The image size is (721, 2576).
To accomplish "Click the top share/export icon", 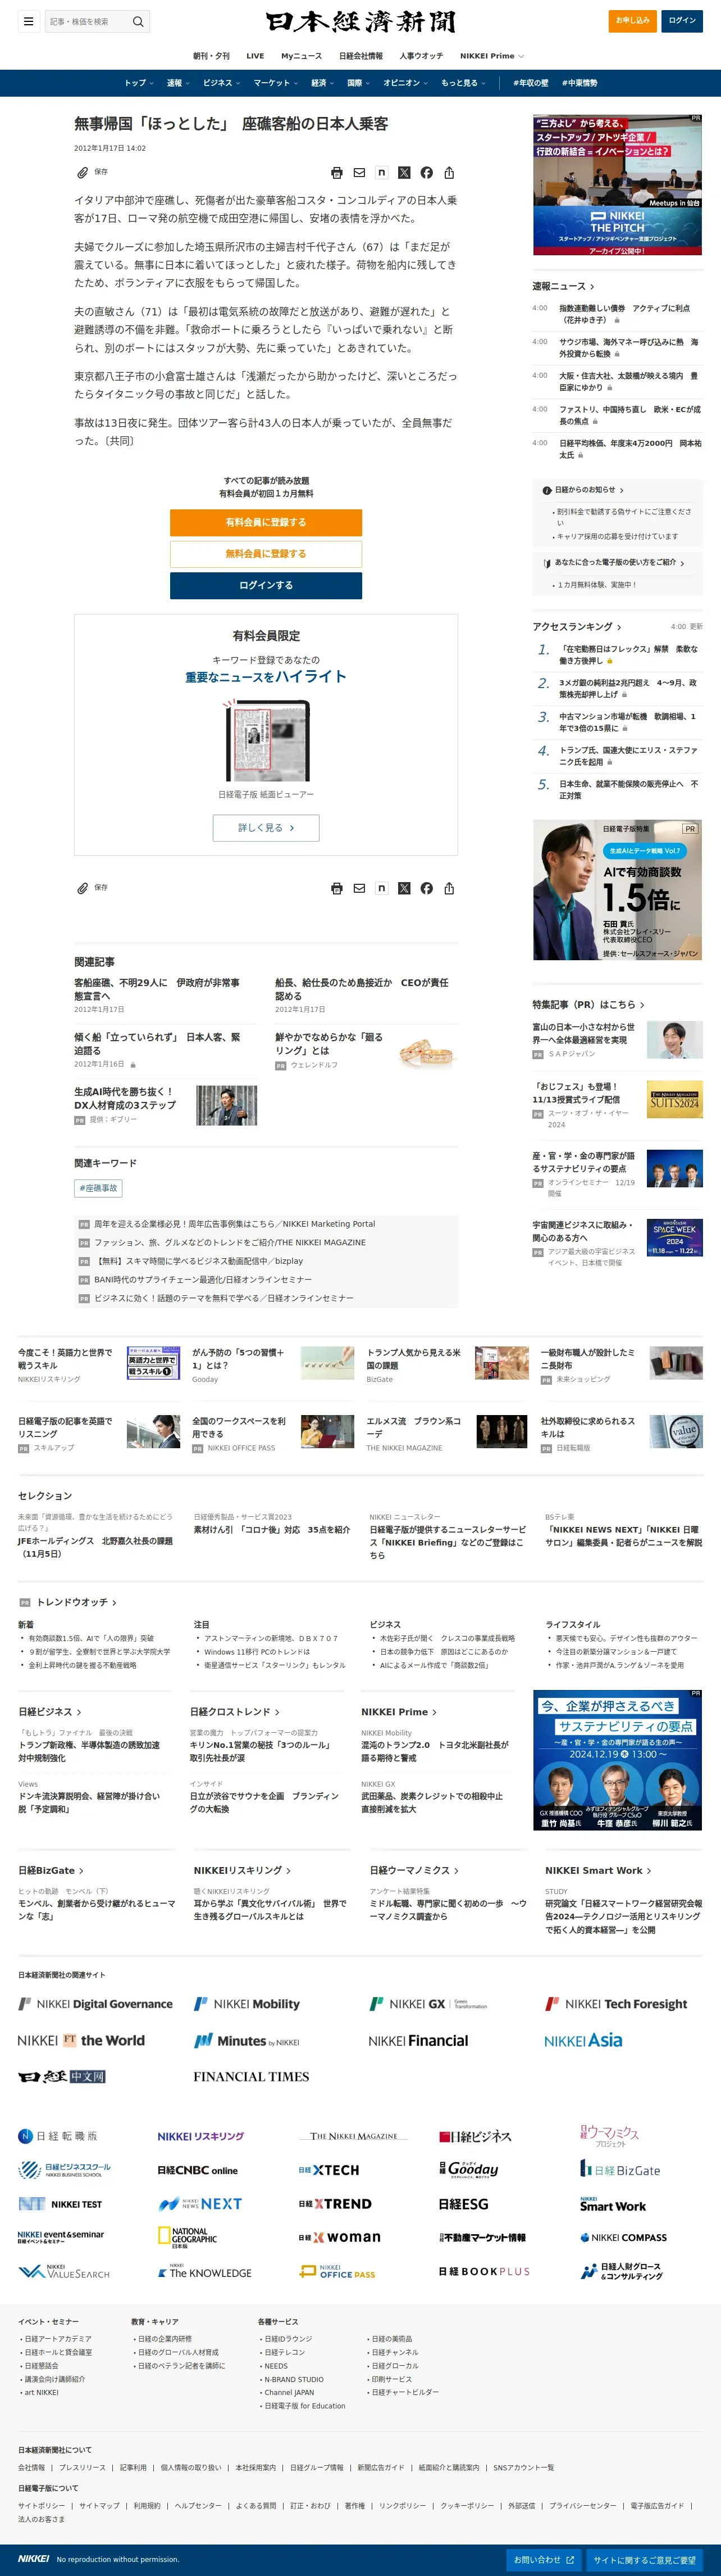I will point(449,173).
